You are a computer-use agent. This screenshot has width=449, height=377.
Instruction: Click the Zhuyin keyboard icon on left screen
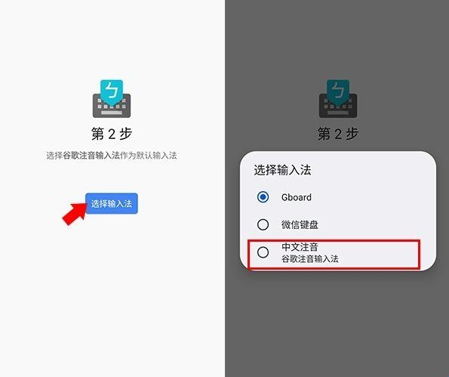pyautogui.click(x=112, y=99)
